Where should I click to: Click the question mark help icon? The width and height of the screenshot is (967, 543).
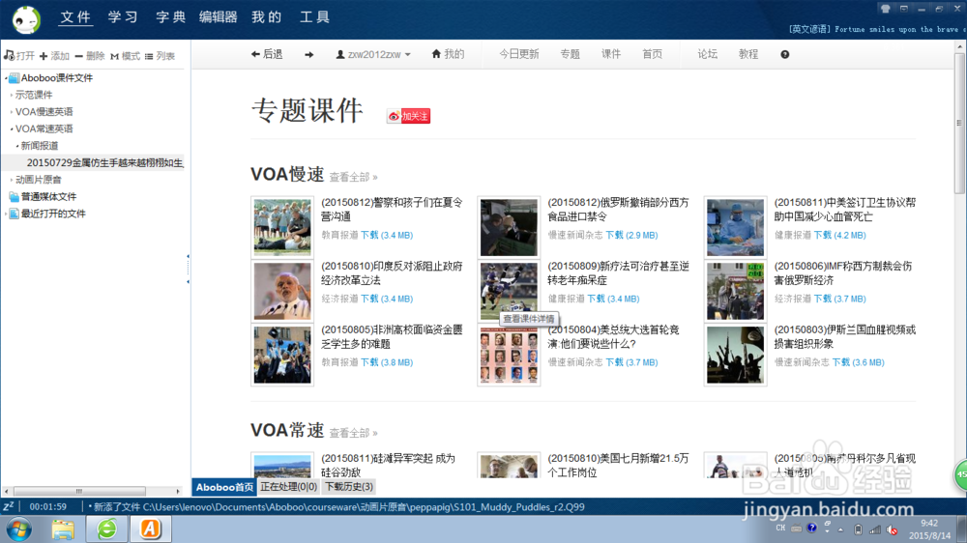click(x=784, y=54)
